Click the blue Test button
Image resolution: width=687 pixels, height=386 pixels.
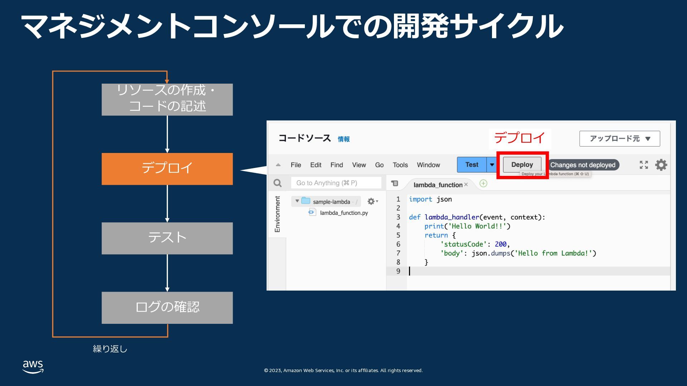pyautogui.click(x=472, y=165)
